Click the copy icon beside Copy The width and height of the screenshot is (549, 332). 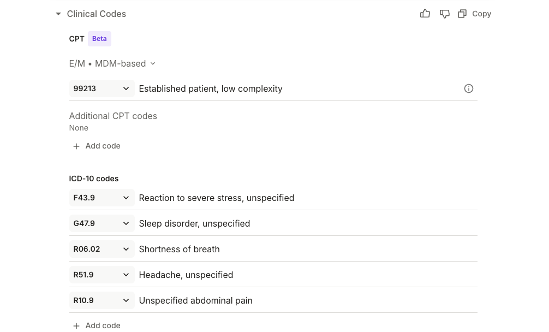point(462,14)
